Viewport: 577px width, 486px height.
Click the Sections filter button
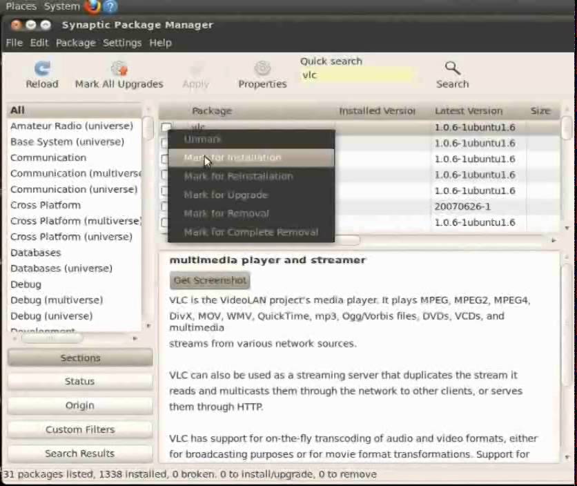tap(80, 358)
